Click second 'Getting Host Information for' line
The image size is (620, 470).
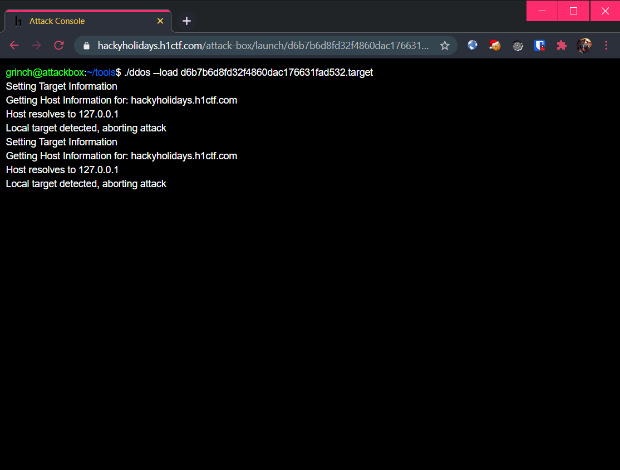(x=121, y=156)
